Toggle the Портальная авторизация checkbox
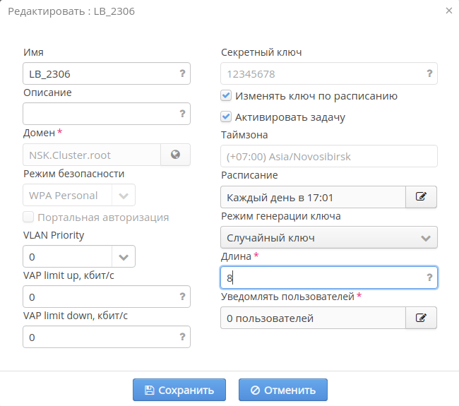 coord(28,217)
